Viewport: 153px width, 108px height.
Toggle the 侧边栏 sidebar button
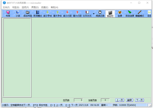pyautogui.click(x=110, y=14)
